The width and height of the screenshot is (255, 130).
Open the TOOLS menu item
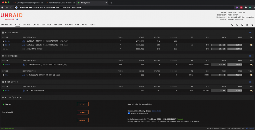tap(93, 25)
